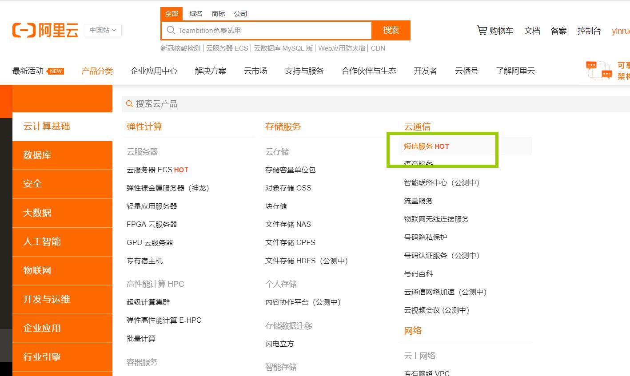Open 解决方案 menu item
The width and height of the screenshot is (630, 376).
[x=211, y=71]
